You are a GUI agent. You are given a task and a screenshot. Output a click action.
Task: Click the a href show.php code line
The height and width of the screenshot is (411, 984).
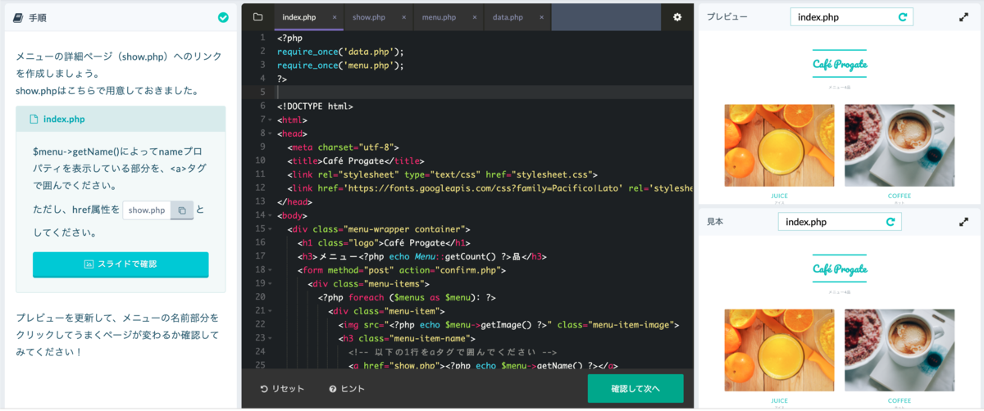tap(483, 365)
